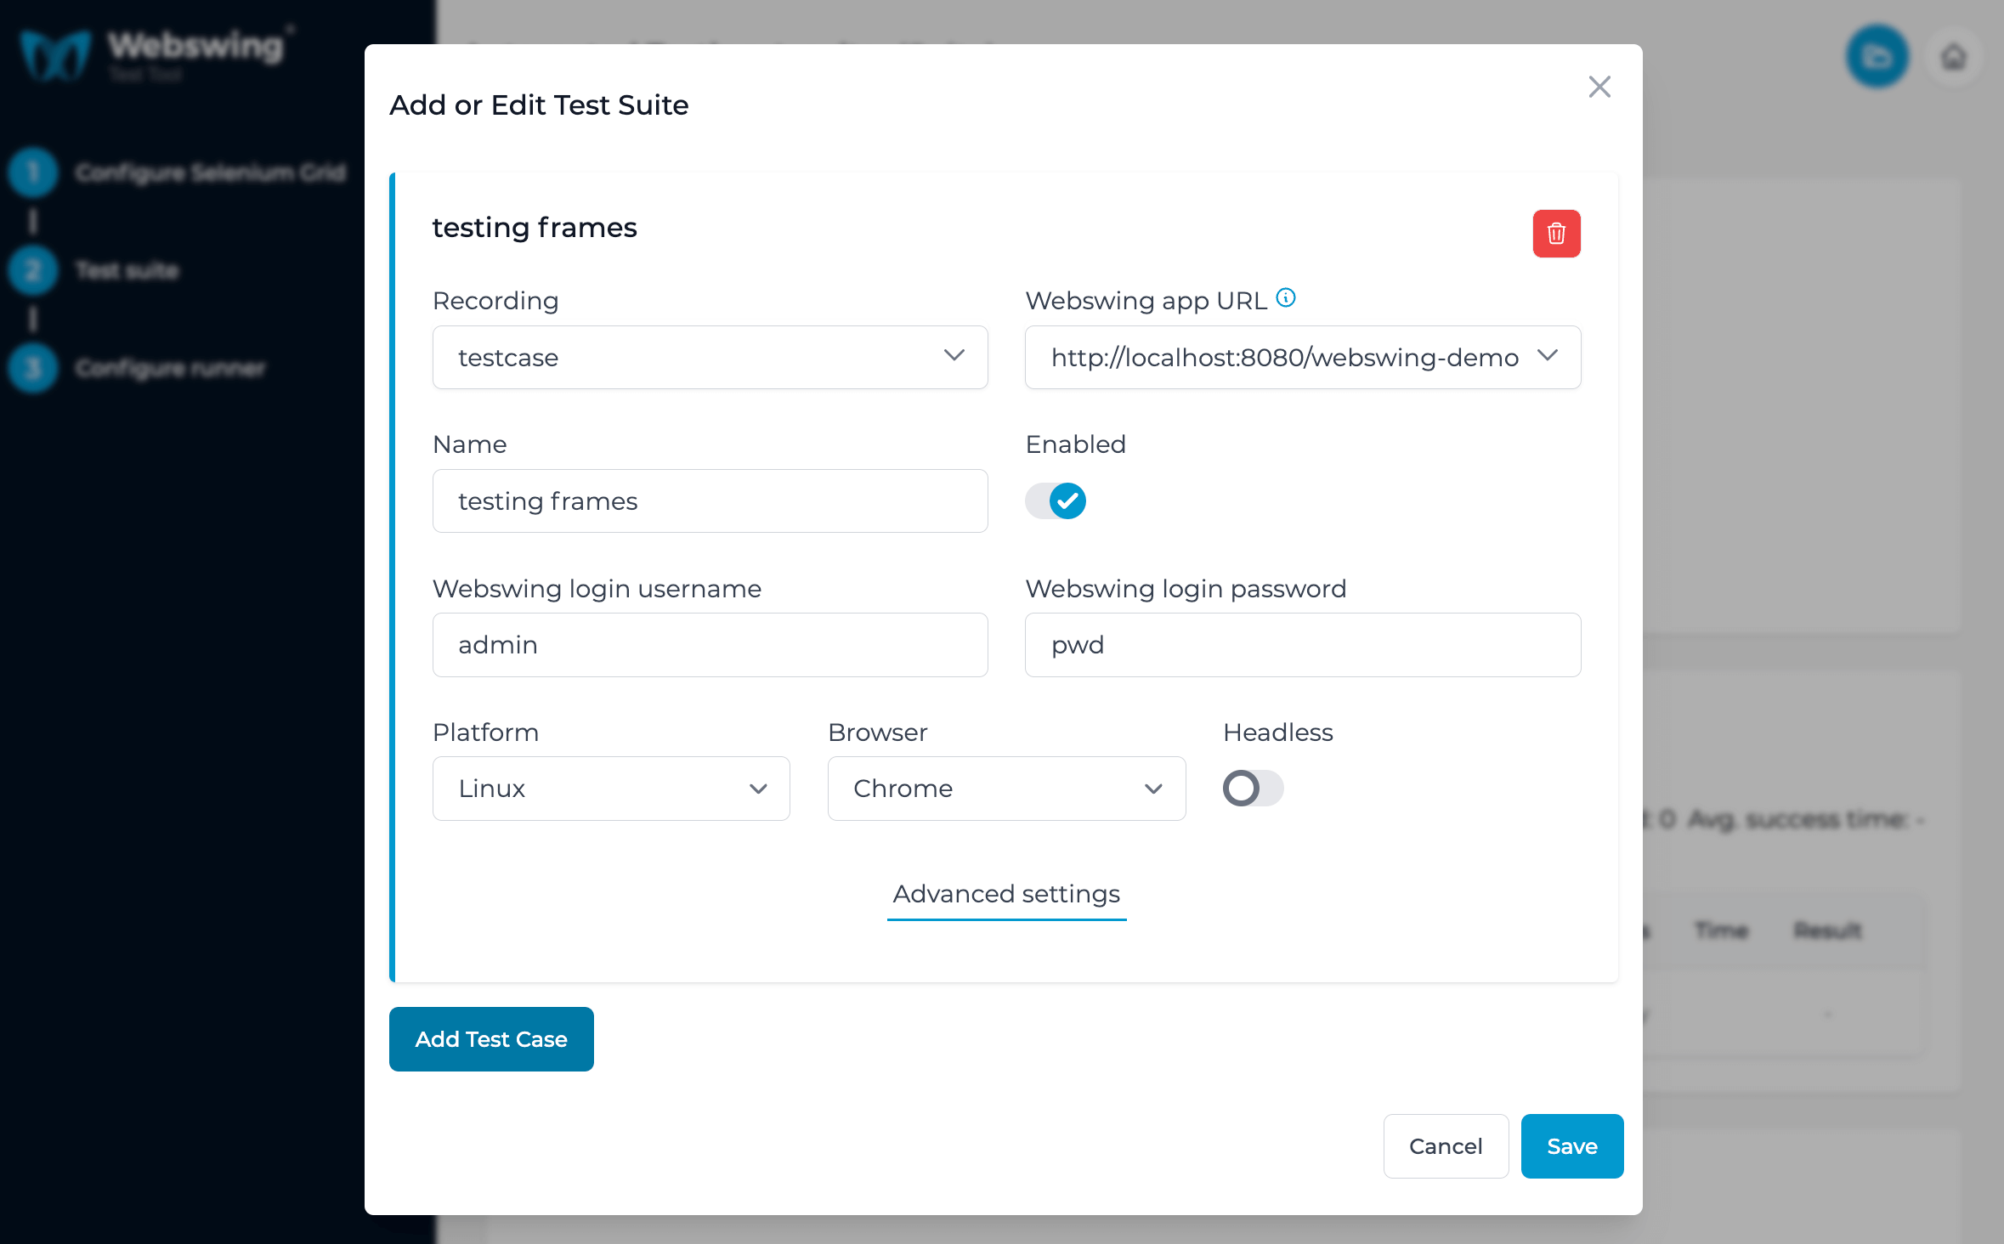Close the Add or Edit Test Suite dialog
The width and height of the screenshot is (2004, 1244).
click(1599, 87)
